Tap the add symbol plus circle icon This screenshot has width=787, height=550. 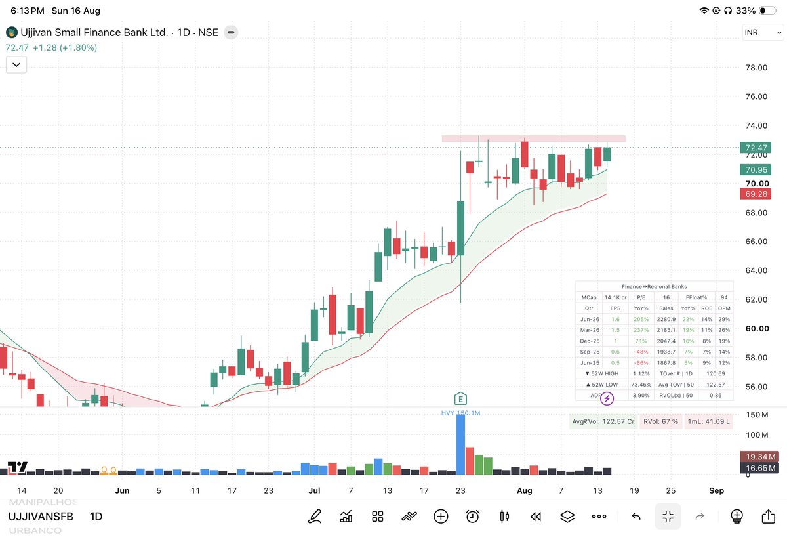[441, 517]
